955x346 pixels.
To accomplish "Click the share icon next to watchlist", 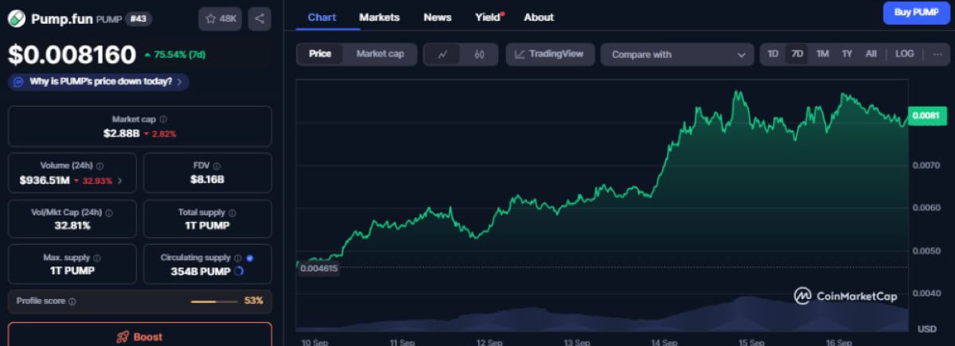I will 259,18.
